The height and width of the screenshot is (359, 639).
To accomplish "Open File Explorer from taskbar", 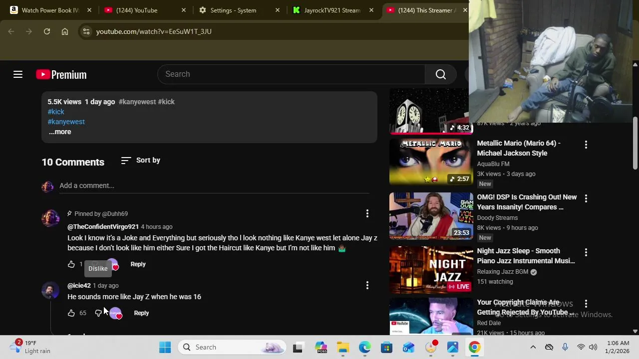I will 343,347.
